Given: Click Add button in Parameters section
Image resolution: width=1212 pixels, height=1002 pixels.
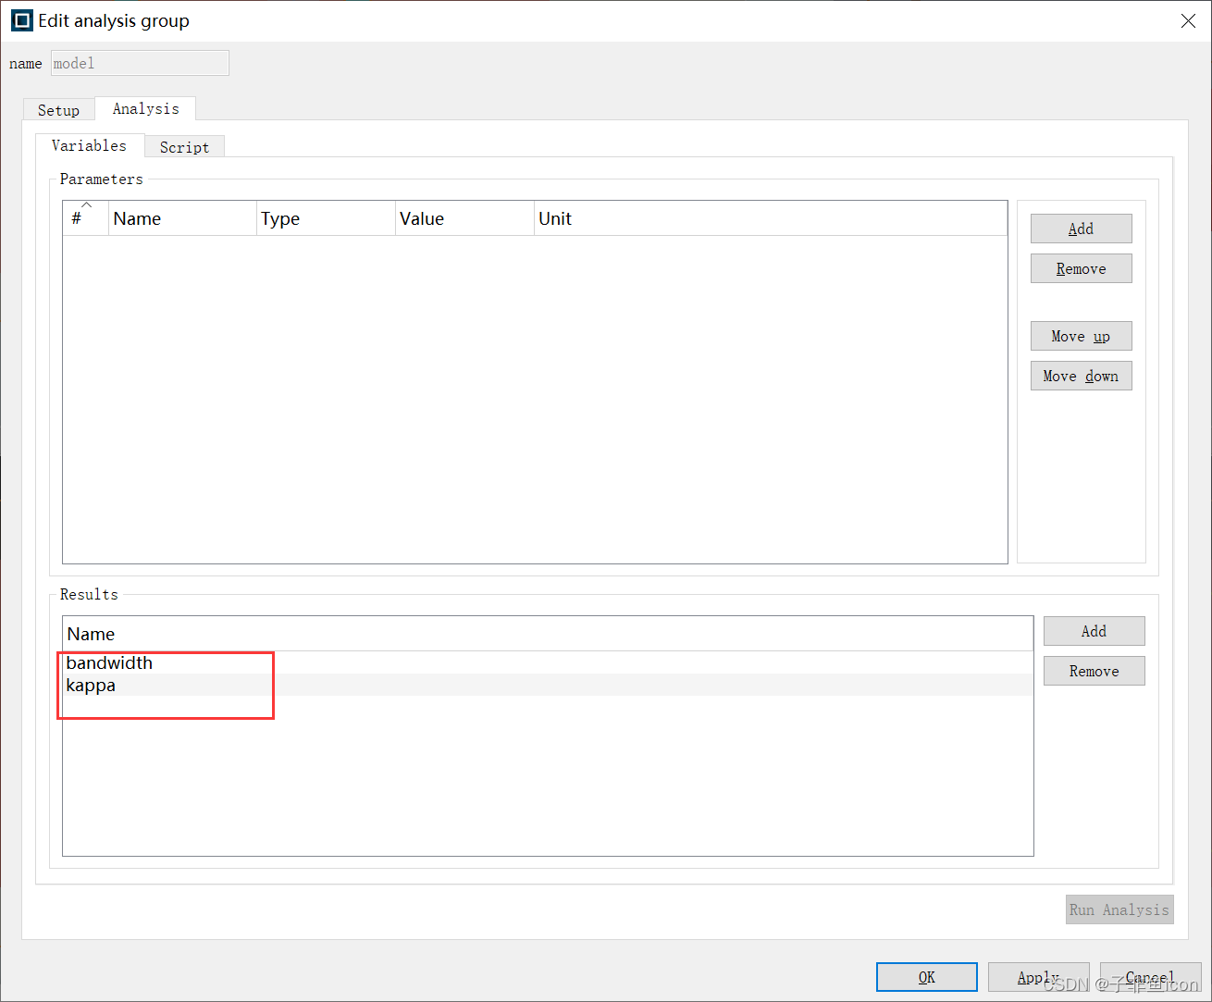Looking at the screenshot, I should (1081, 229).
